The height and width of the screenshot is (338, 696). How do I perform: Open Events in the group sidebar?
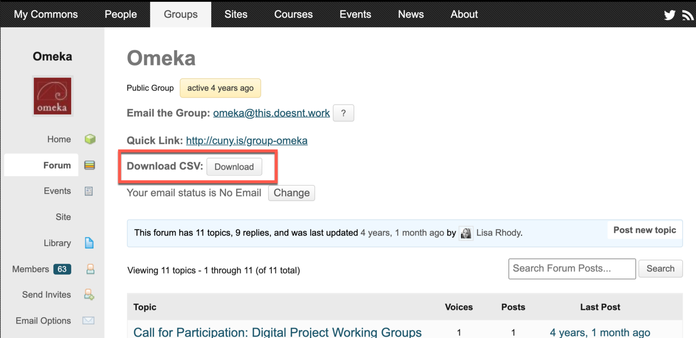(57, 191)
